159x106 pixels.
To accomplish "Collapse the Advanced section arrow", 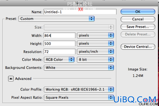I will point(11,79).
